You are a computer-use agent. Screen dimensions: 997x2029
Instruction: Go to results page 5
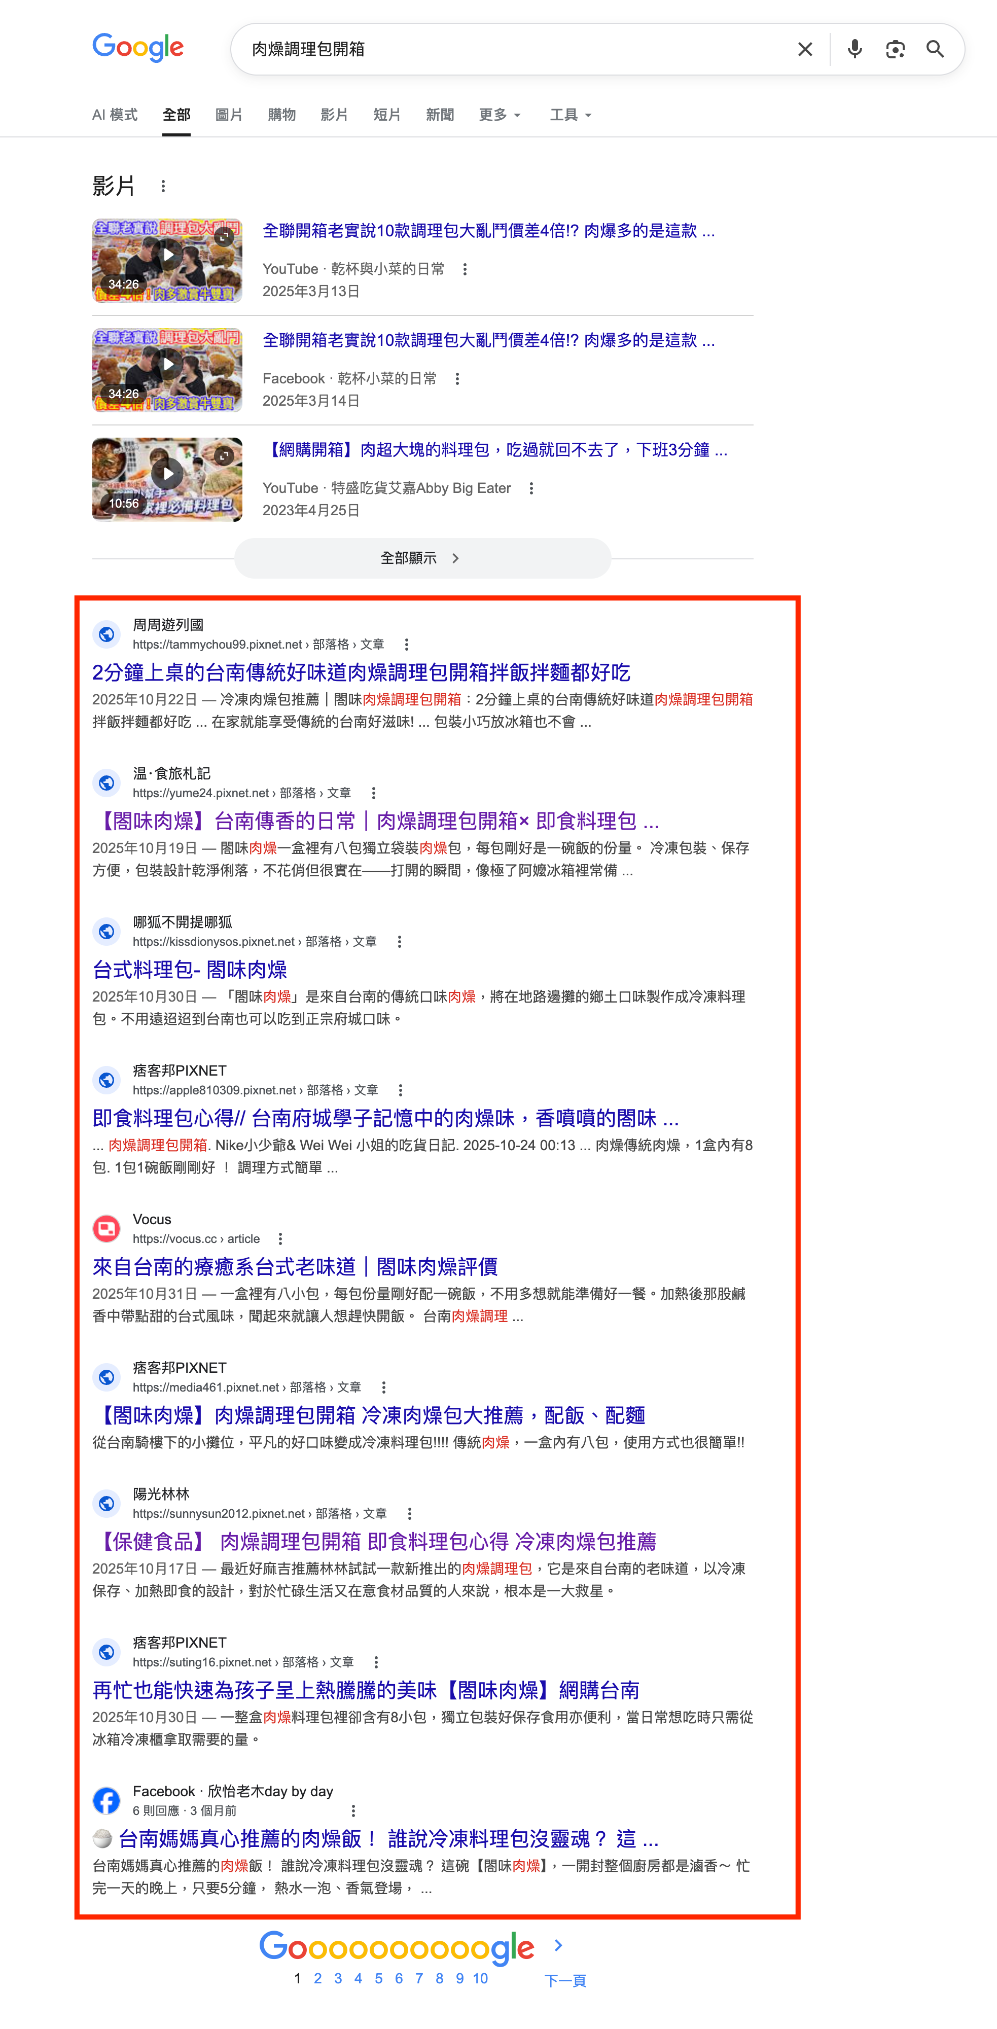[379, 1979]
